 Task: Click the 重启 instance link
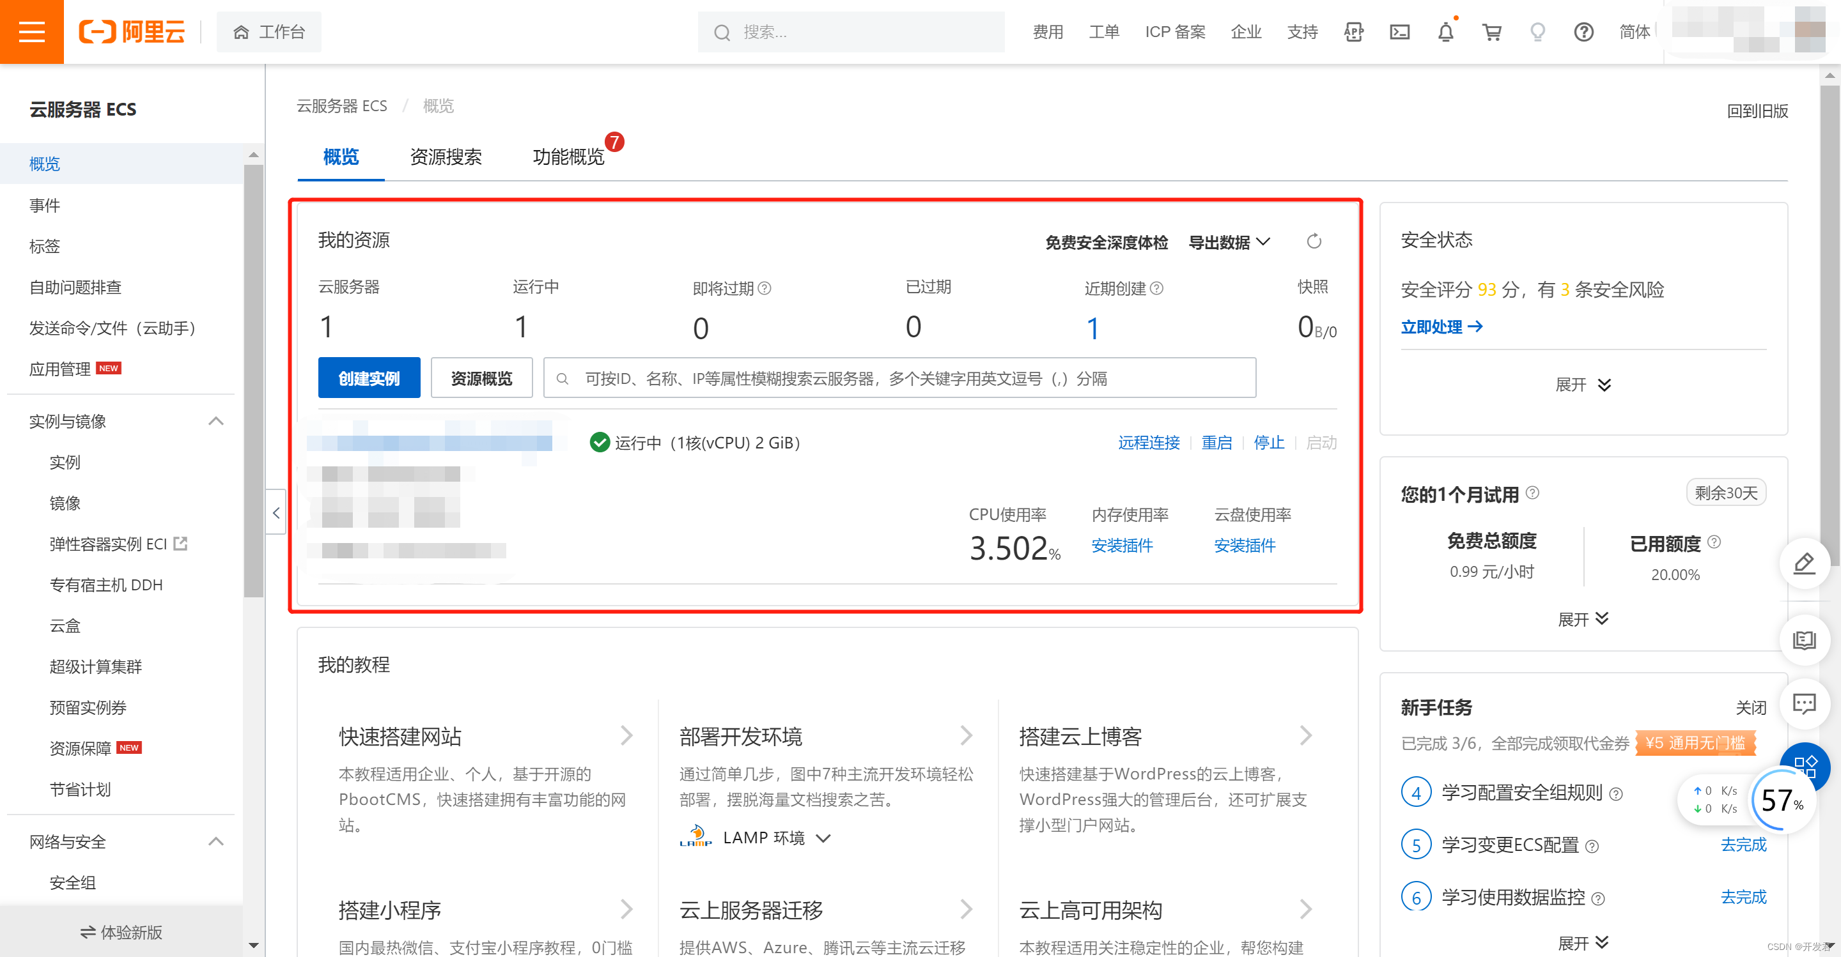[1216, 443]
